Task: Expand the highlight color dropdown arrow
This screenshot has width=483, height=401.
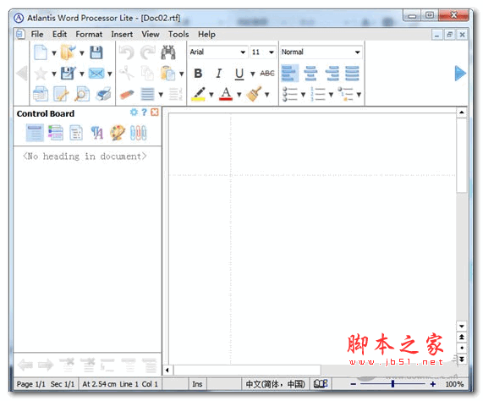Action: pos(211,94)
